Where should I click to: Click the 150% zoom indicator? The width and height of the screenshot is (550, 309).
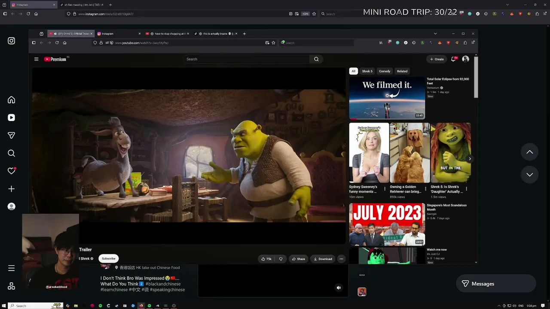305,14
